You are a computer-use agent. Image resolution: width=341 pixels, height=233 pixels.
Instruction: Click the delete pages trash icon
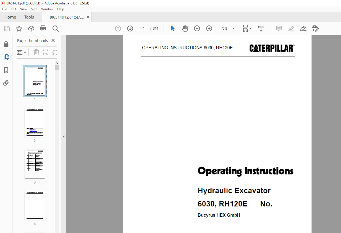(36, 52)
